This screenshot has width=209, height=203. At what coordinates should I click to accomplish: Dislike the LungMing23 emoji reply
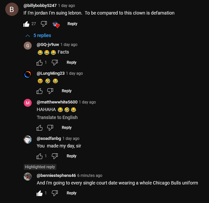tap(50, 91)
